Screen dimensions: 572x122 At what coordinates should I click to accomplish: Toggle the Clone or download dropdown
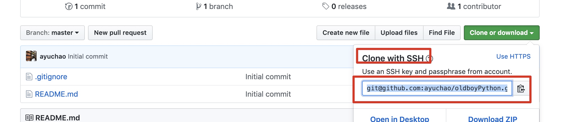tap(501, 33)
